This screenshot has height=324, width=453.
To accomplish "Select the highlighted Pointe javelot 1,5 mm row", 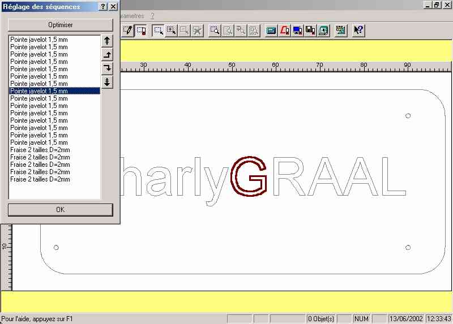I will pos(54,91).
